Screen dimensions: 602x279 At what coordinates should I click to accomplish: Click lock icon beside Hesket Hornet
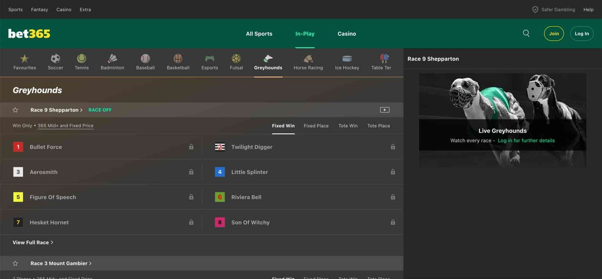[x=191, y=222]
